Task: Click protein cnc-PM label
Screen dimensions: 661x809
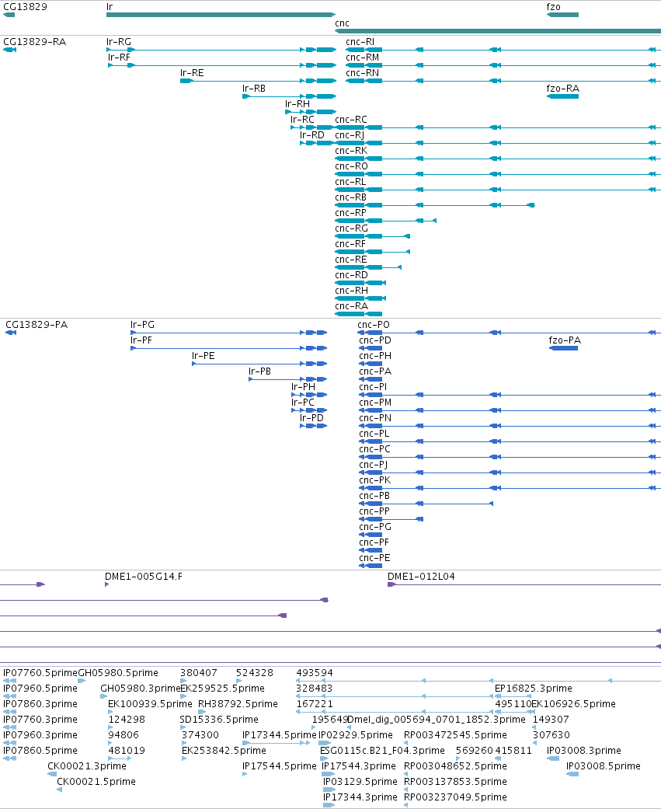Action: (375, 402)
